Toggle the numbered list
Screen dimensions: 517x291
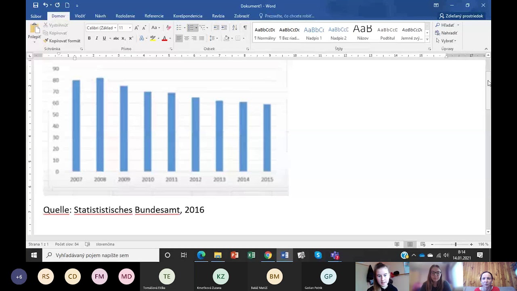(x=191, y=27)
